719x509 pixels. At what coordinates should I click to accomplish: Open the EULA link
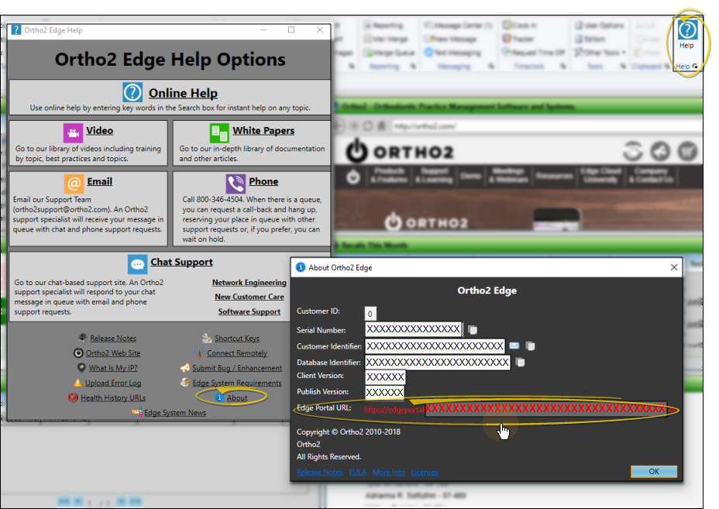pos(358,473)
